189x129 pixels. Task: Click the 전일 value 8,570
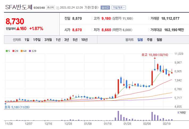coord(77,18)
